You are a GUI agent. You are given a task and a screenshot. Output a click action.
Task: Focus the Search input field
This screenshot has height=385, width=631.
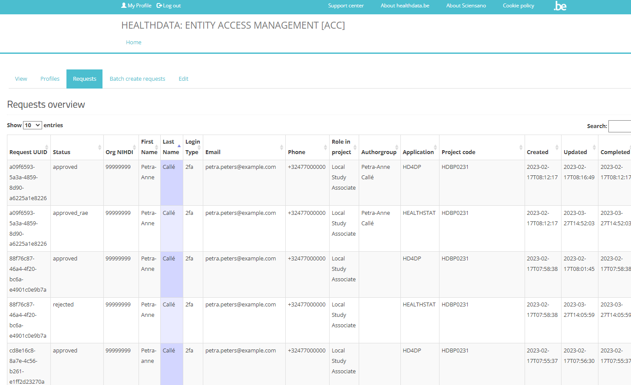click(x=620, y=126)
